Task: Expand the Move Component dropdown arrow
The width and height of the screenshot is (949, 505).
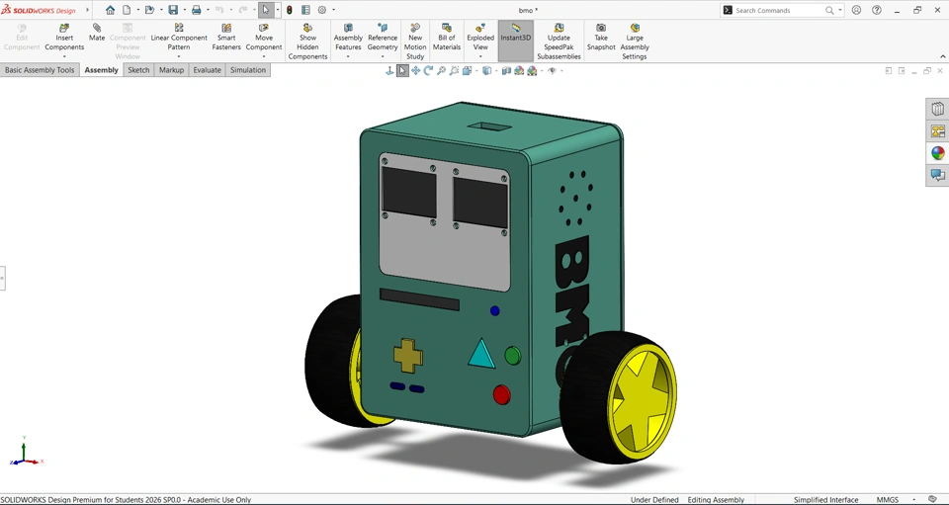Action: (263, 57)
